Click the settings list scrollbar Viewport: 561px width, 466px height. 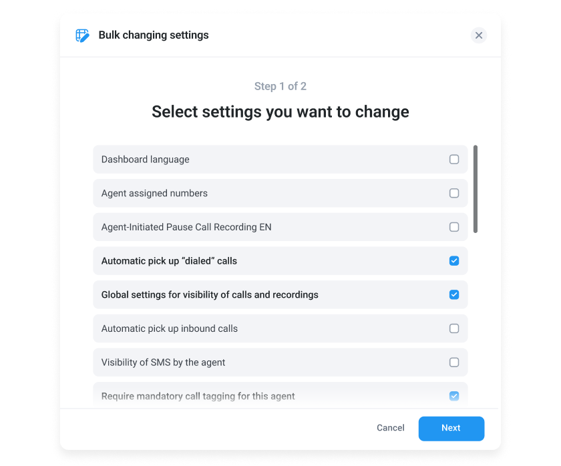(x=476, y=189)
